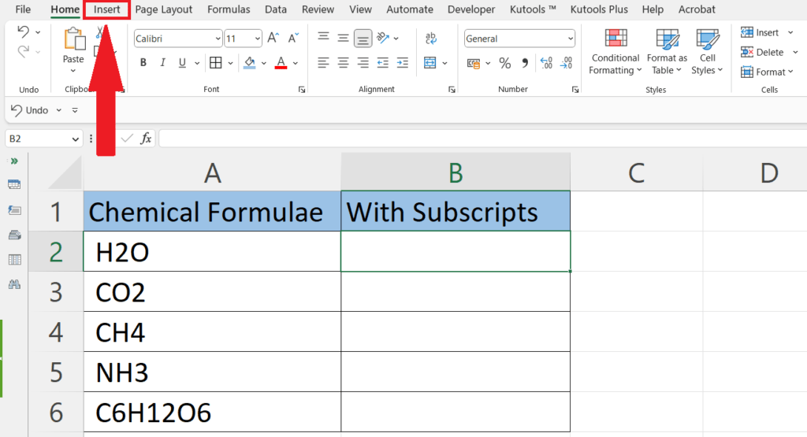
Task: Expand Customize Quick Access Toolbar arrow
Action: [x=75, y=110]
